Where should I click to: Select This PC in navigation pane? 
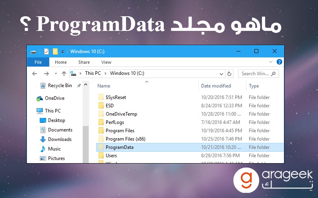pos(48,111)
